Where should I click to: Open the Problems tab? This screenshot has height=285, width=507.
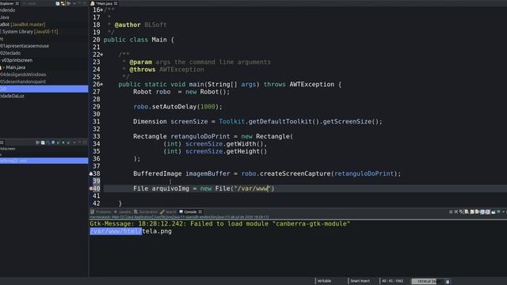(101, 212)
